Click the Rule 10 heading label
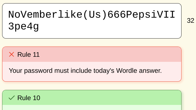The width and height of the screenshot is (196, 110). tap(29, 98)
